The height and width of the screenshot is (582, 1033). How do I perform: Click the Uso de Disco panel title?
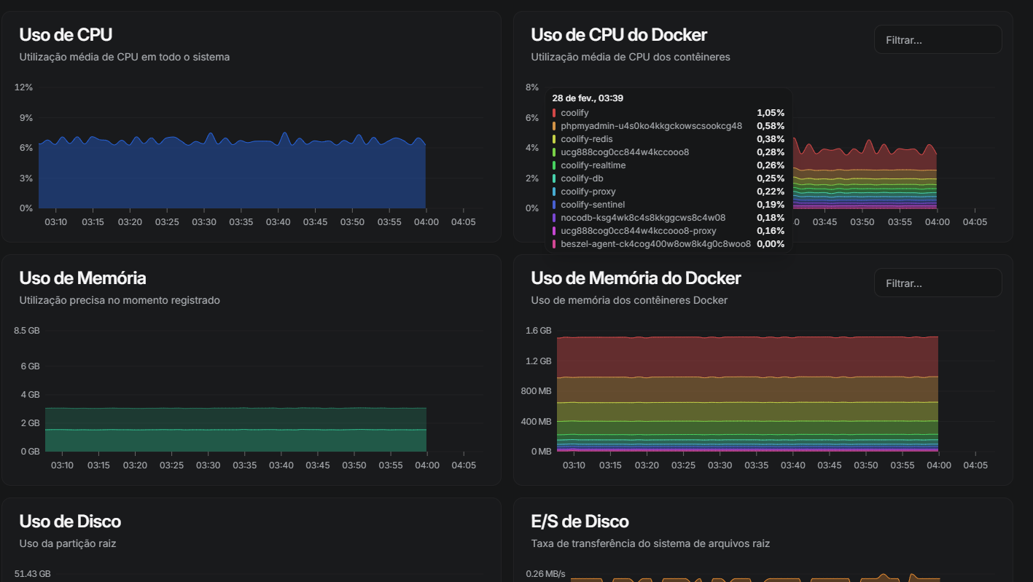(70, 522)
